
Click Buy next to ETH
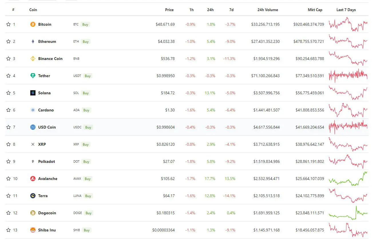pos(86,42)
